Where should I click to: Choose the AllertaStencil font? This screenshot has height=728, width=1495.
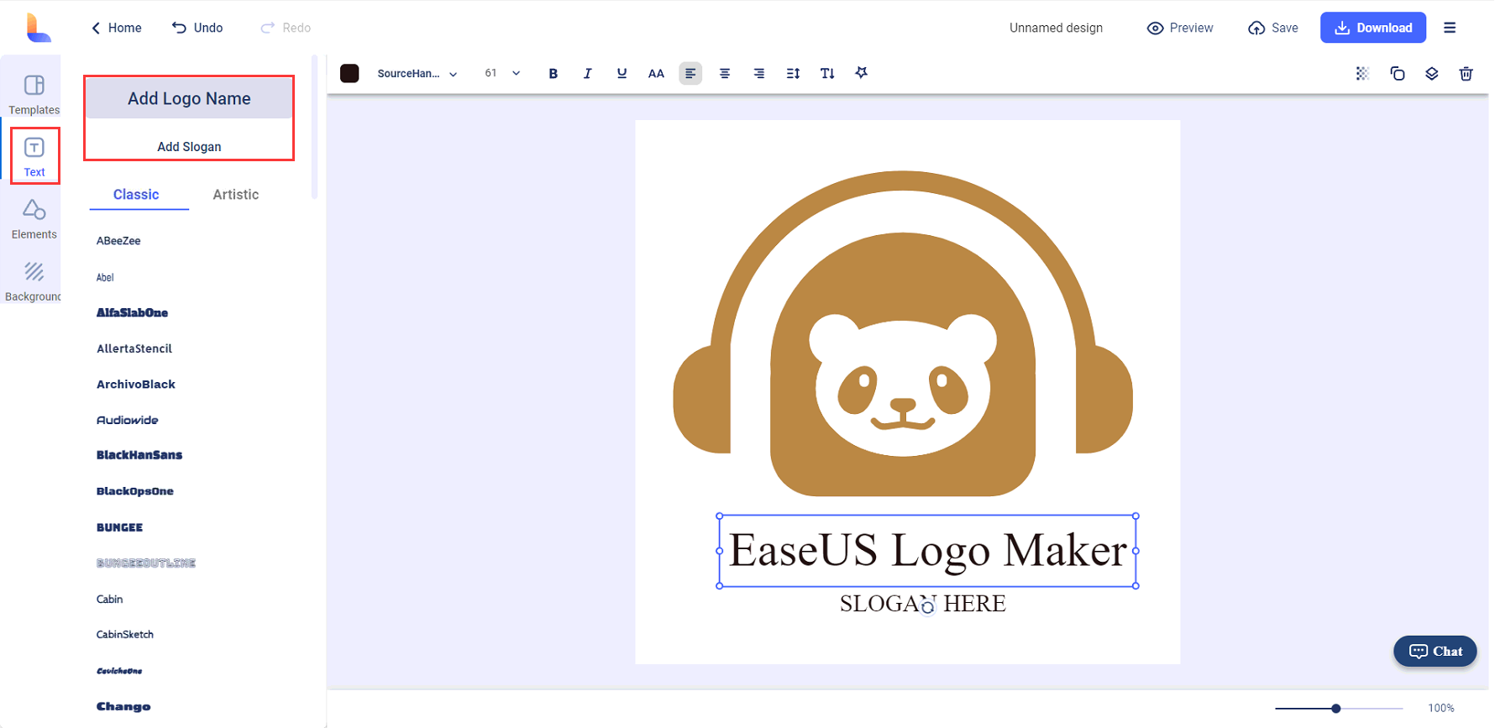(134, 348)
